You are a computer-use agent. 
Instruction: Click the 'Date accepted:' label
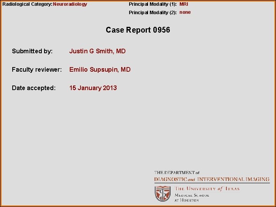34,88
